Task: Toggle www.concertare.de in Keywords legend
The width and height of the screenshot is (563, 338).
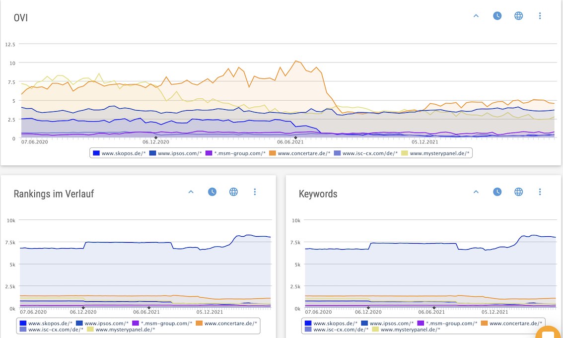Action: [512, 323]
